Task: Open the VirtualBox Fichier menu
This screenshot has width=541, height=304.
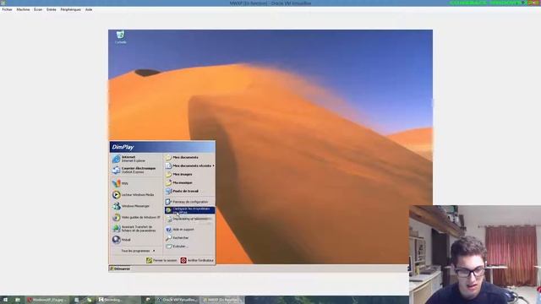Action: [x=7, y=9]
